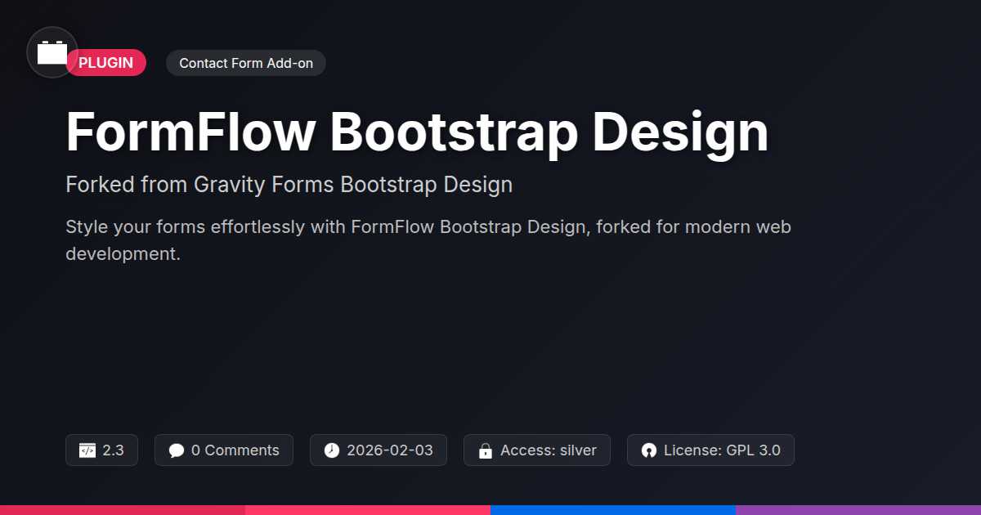Open the Contact Form Add-on category tag
This screenshot has width=981, height=515.
tap(246, 63)
